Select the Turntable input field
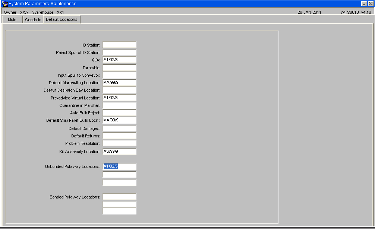Image resolution: width=375 pixels, height=229 pixels. click(120, 67)
